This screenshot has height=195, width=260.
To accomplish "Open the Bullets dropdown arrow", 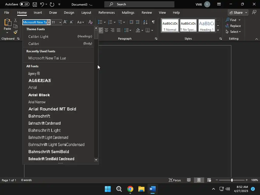I will (x=105, y=22).
